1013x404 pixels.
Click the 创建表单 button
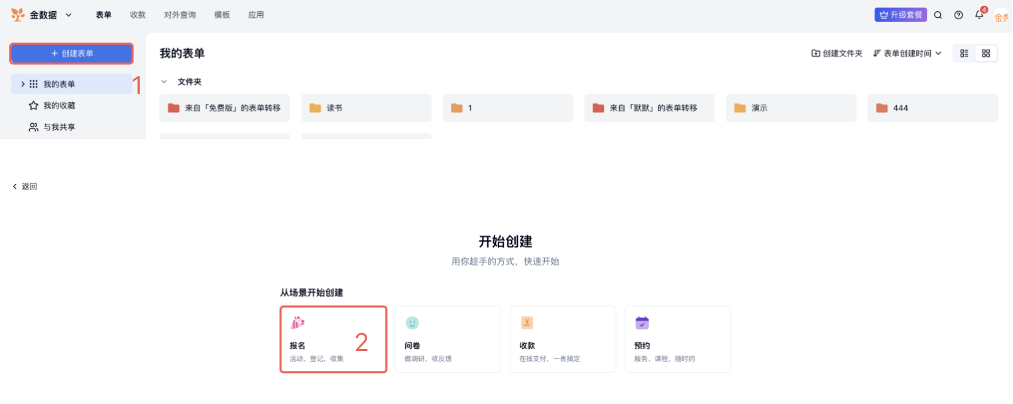pos(72,54)
